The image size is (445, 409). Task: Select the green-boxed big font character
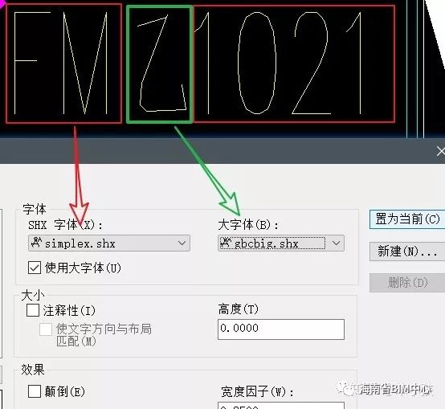(x=160, y=64)
